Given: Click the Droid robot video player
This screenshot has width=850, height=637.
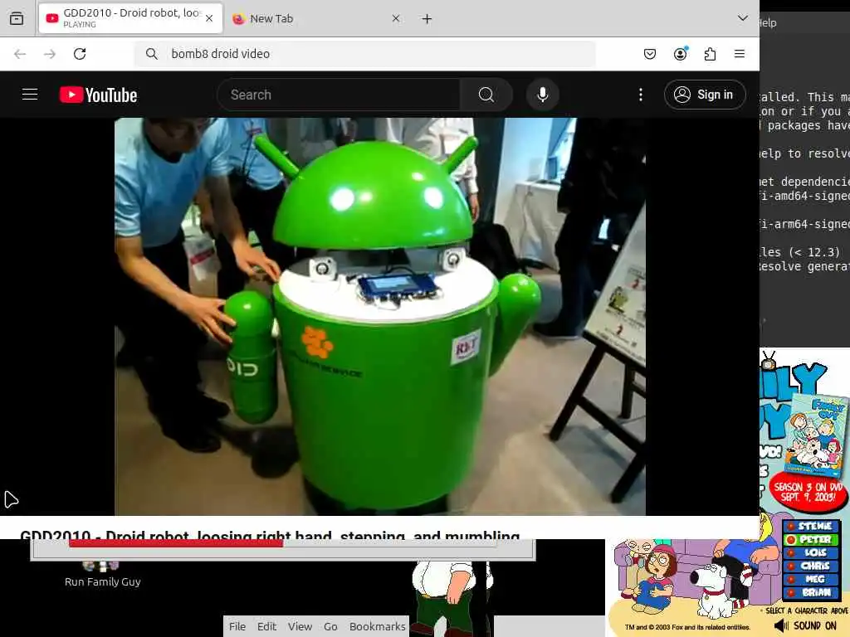Looking at the screenshot, I should 380,316.
